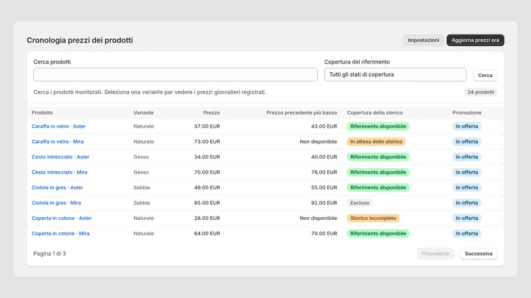Click the Prodotto column header

coord(42,113)
